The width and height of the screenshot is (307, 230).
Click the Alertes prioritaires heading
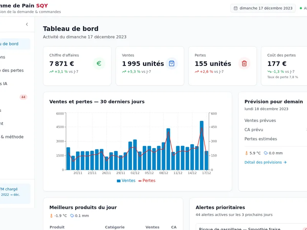220,207
